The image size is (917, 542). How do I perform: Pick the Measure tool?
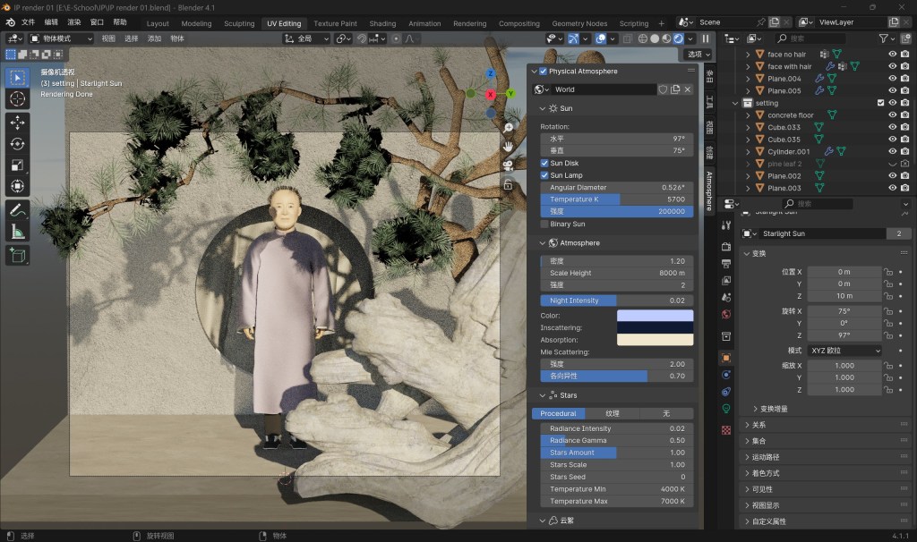[x=18, y=233]
